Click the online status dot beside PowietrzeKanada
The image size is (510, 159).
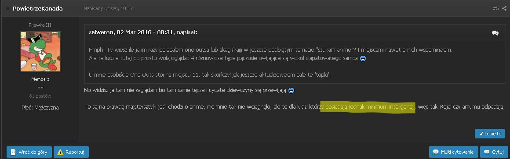point(8,9)
